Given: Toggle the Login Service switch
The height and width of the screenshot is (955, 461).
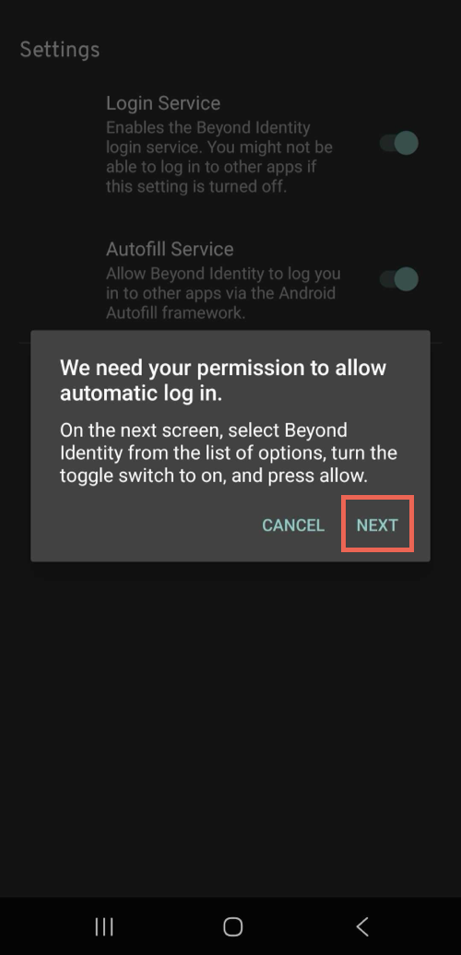Looking at the screenshot, I should [x=399, y=143].
